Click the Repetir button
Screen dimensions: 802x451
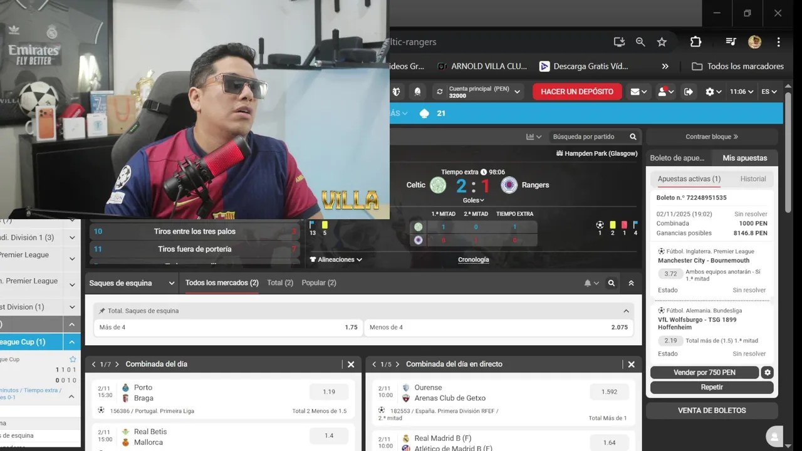pos(712,388)
